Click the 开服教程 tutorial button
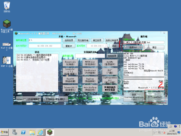The image size is (181, 136). click(55, 99)
